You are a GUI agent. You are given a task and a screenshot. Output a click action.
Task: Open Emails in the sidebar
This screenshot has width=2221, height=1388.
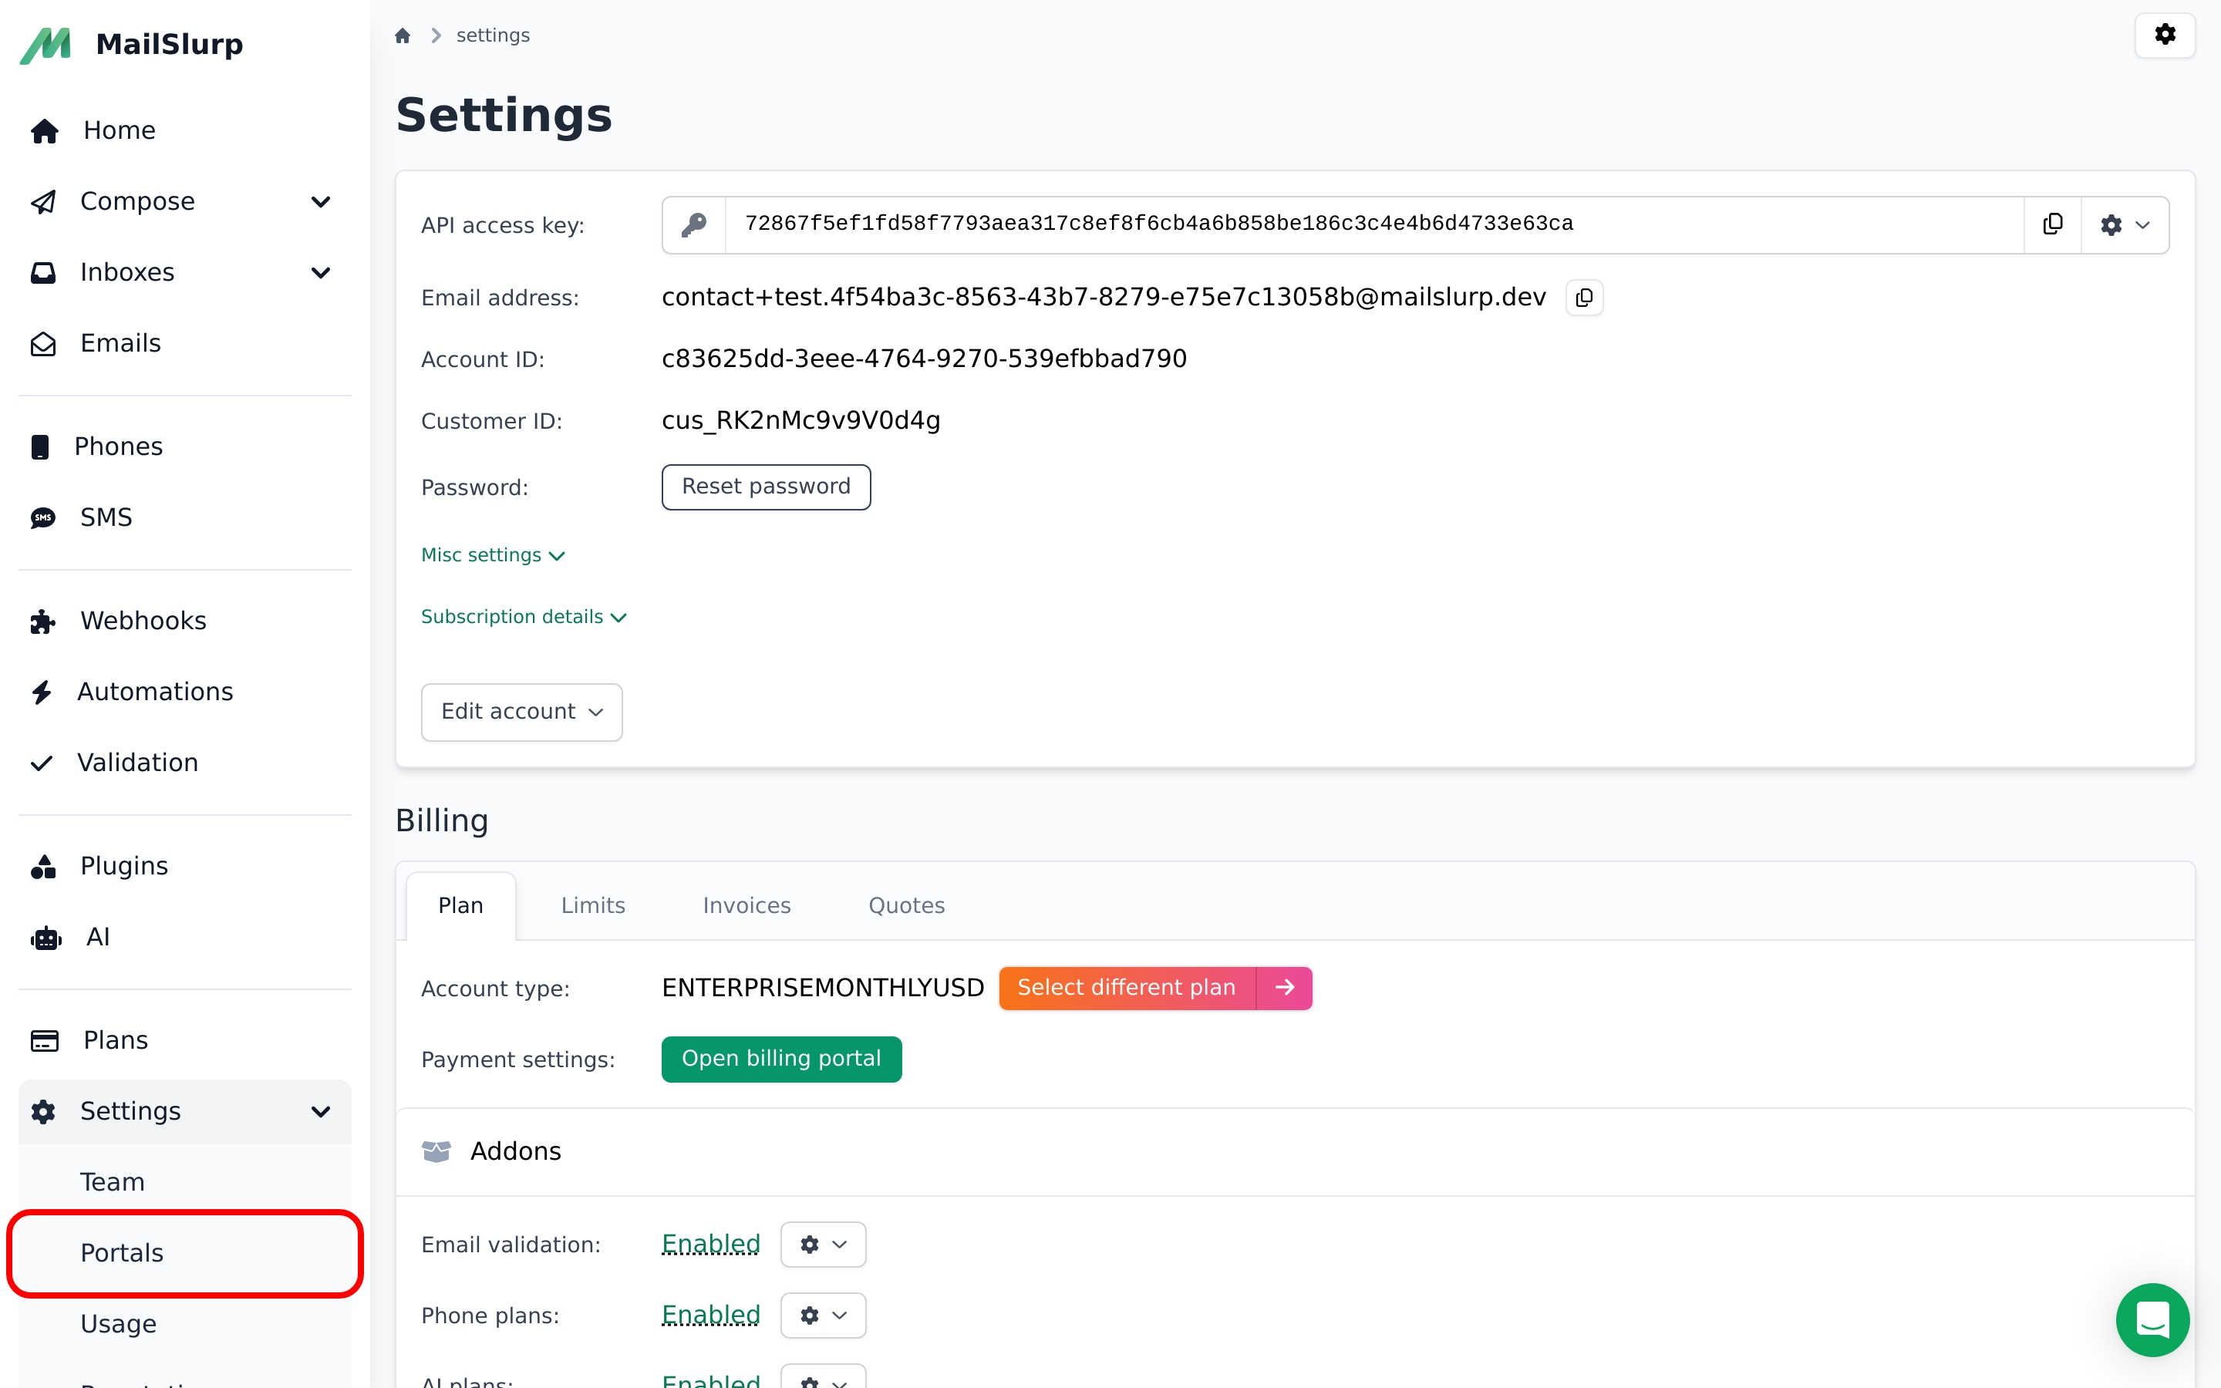(x=184, y=343)
